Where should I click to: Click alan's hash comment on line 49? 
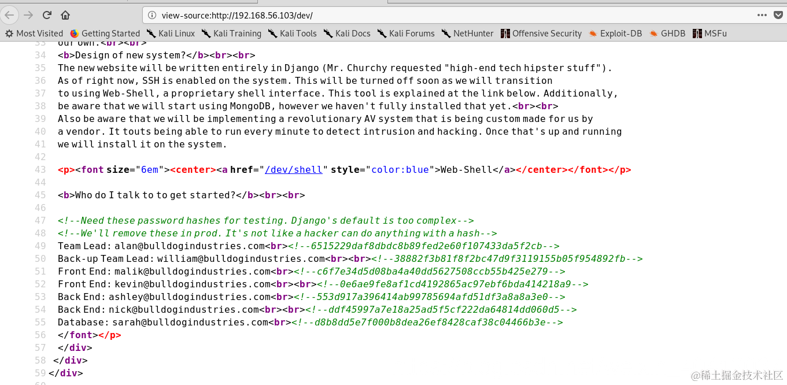pos(424,246)
